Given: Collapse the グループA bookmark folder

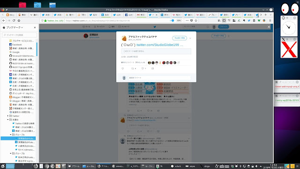Looking at the screenshot, I should (x=11, y=135).
